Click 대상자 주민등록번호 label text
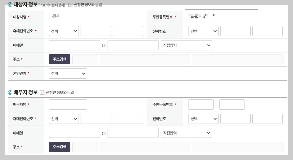Viewport: 293px width, 160px height. [x=163, y=17]
